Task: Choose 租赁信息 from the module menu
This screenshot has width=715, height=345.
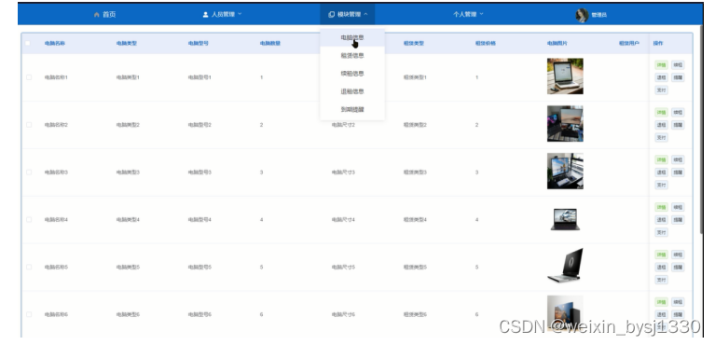Action: 352,56
